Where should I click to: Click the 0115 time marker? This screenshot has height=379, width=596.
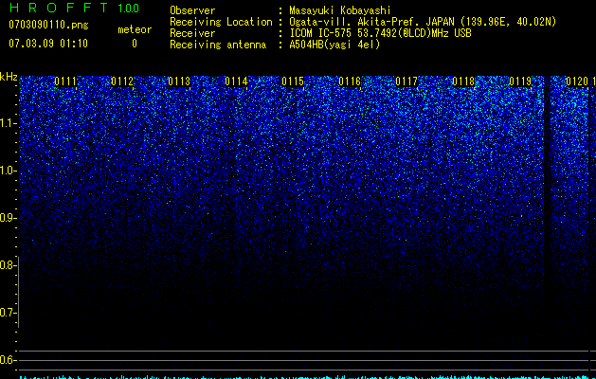(293, 81)
